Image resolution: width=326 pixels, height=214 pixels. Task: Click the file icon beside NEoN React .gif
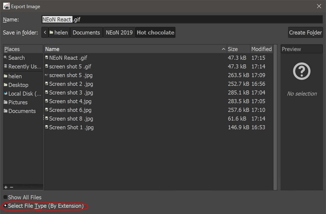click(47, 58)
